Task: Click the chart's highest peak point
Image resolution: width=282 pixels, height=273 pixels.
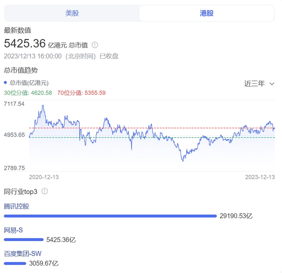Action: (43, 105)
